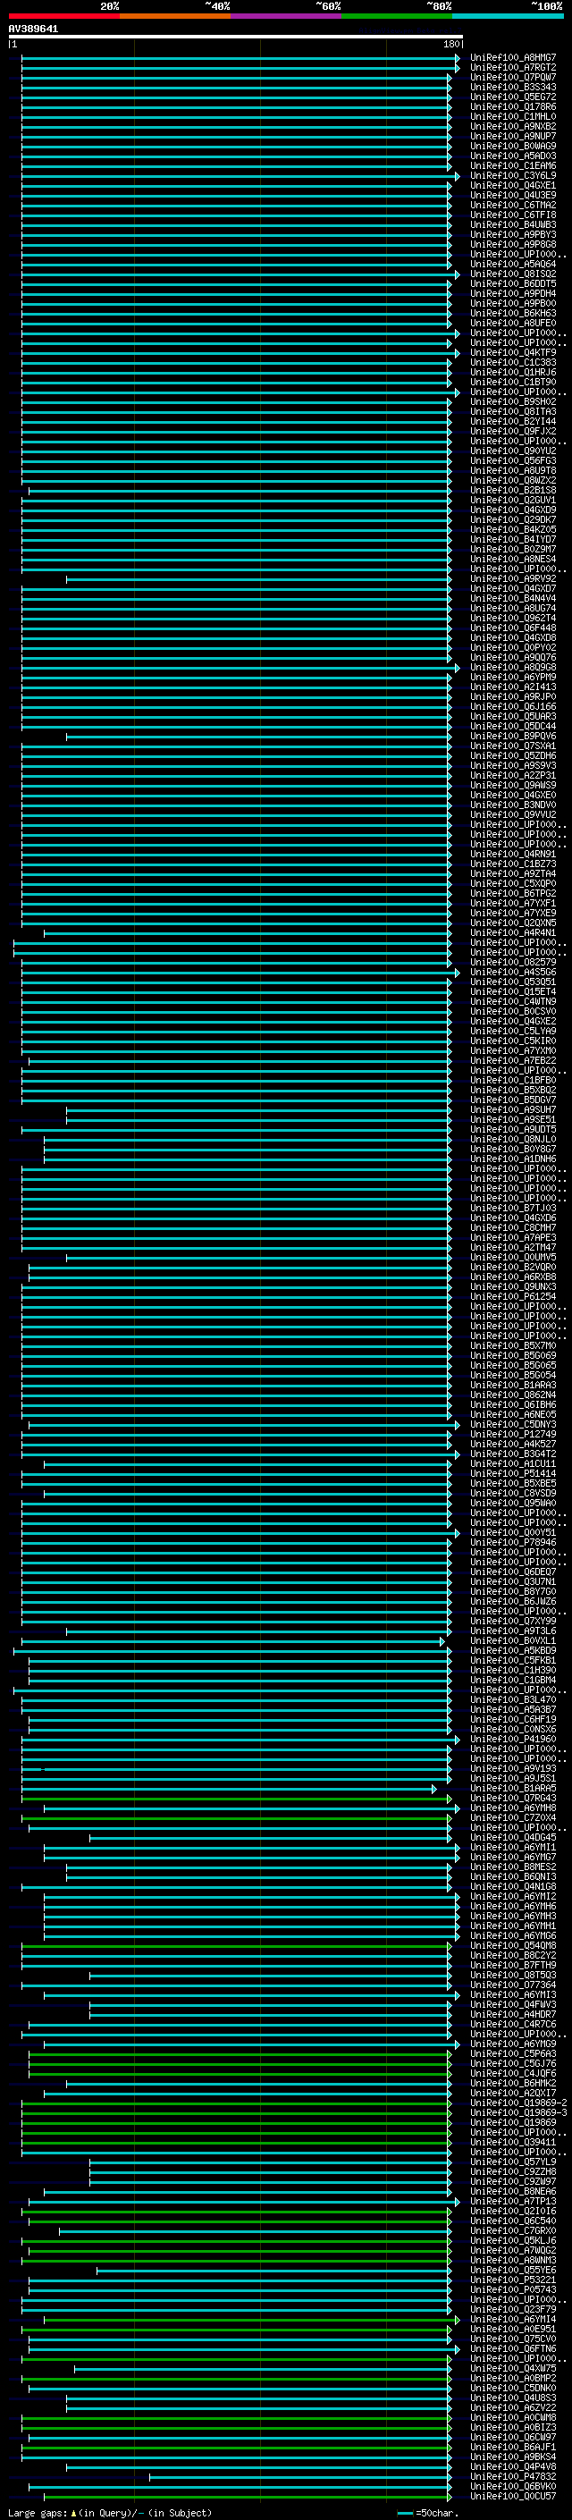Screen dimensions: 572x2520
Task: Select hit label UniRef100_P51414
Action: pyautogui.click(x=513, y=1475)
